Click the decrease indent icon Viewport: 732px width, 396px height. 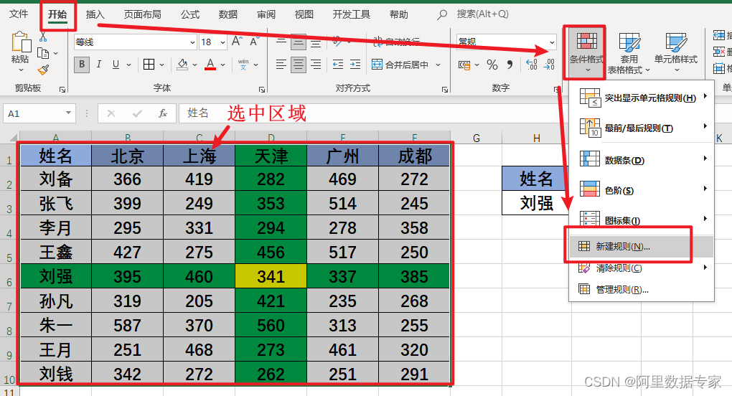click(x=338, y=65)
